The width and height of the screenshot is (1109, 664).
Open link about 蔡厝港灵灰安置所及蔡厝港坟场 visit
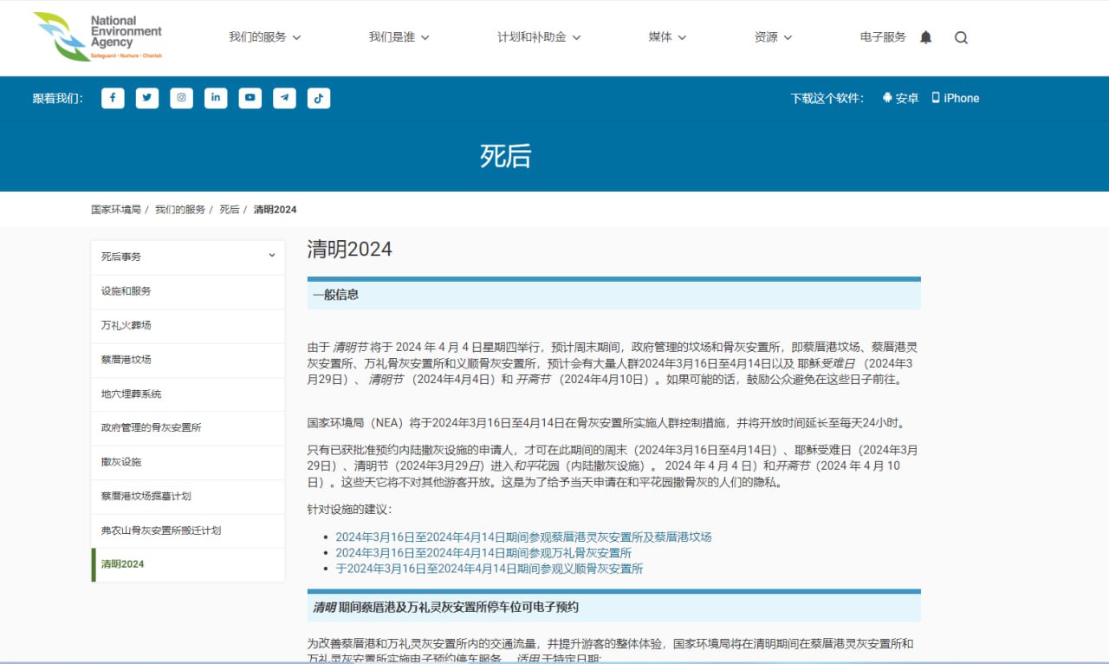523,537
